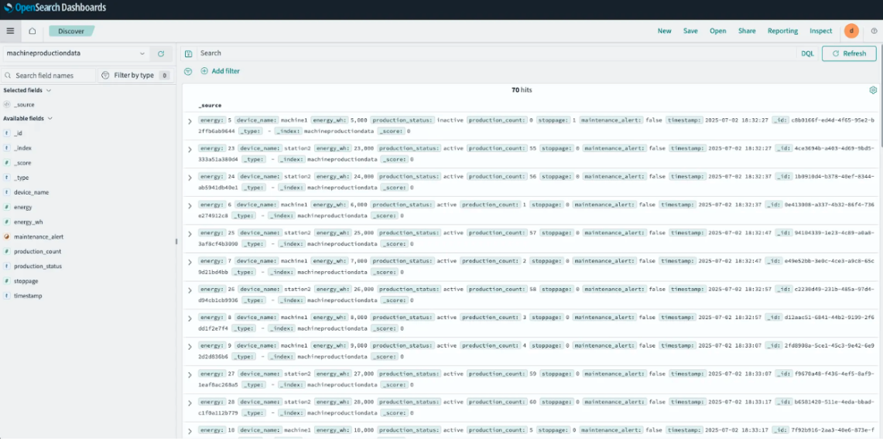Expand the row with energy: 8 machine1

click(190, 318)
